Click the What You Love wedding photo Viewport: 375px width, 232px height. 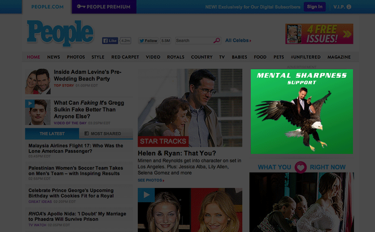pos(301,202)
